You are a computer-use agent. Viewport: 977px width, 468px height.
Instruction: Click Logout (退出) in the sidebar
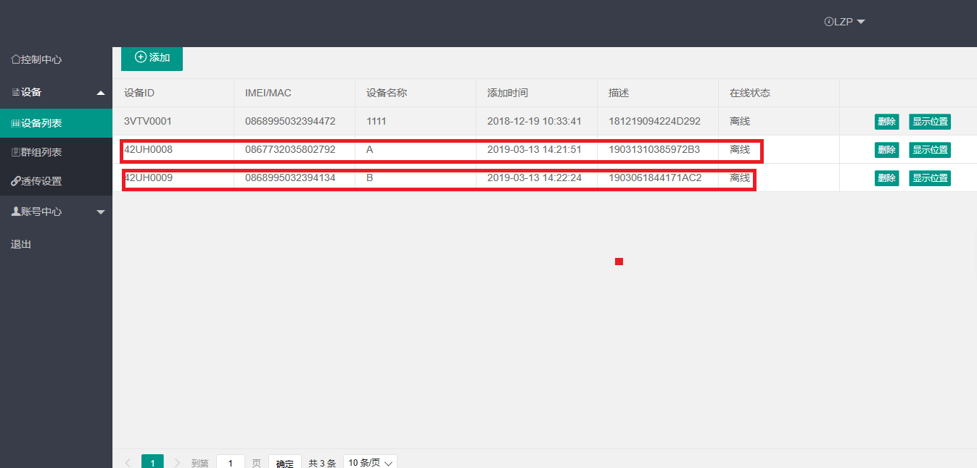coord(21,244)
